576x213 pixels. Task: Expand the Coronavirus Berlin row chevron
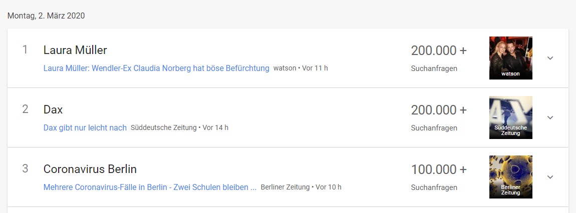click(x=550, y=177)
